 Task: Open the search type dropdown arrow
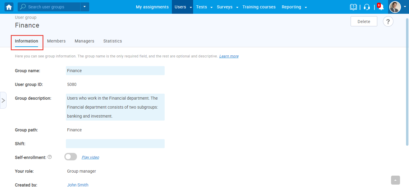85,7
